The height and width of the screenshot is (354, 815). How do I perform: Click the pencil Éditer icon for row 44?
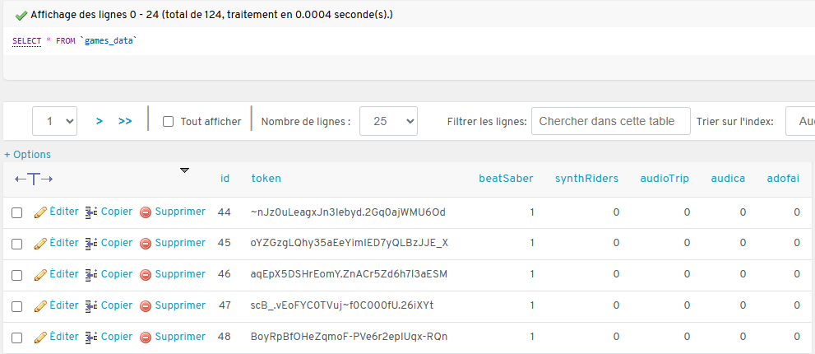pyautogui.click(x=40, y=213)
